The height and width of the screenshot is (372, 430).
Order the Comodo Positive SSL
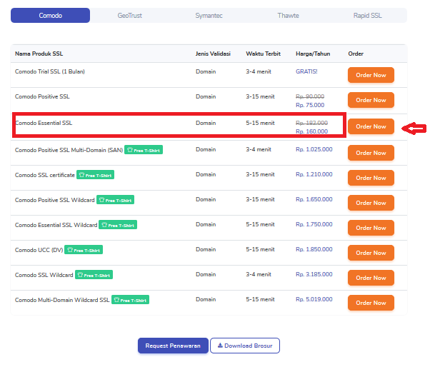[371, 100]
